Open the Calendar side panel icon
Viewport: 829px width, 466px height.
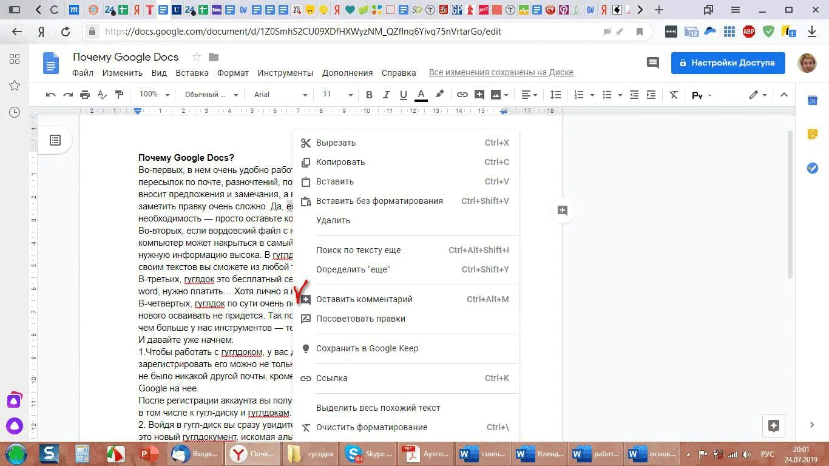(x=813, y=100)
